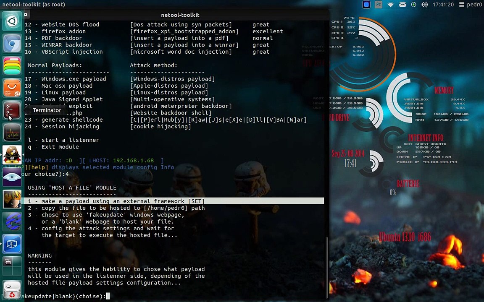
Task: Open the eye icon application in dock
Action: coord(12,177)
